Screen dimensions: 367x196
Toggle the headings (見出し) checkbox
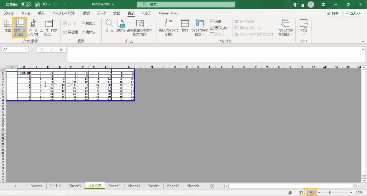(83, 32)
